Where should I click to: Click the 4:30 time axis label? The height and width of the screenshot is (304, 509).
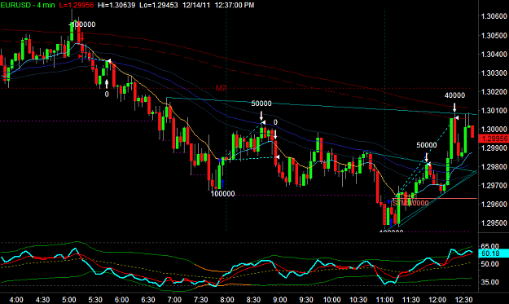click(42, 299)
